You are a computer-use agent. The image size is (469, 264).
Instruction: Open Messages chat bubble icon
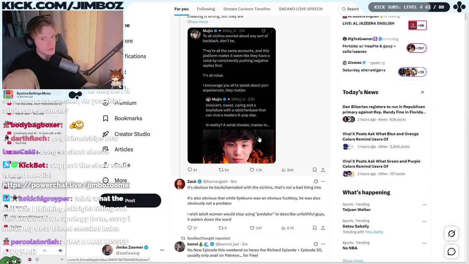point(451,252)
